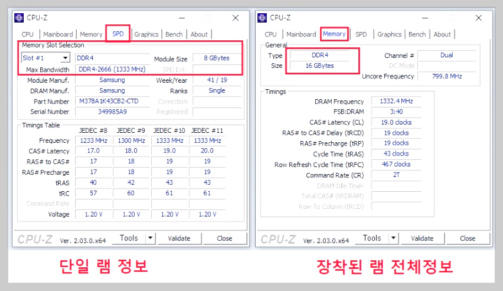The width and height of the screenshot is (503, 291).
Task: Click Week/Year value 41 / 19
Action: (x=217, y=80)
